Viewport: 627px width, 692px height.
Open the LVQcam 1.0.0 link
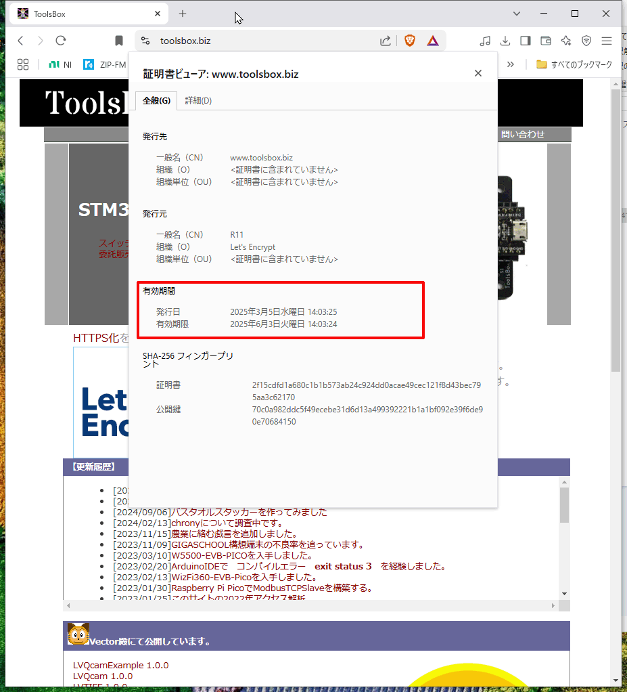tap(103, 676)
